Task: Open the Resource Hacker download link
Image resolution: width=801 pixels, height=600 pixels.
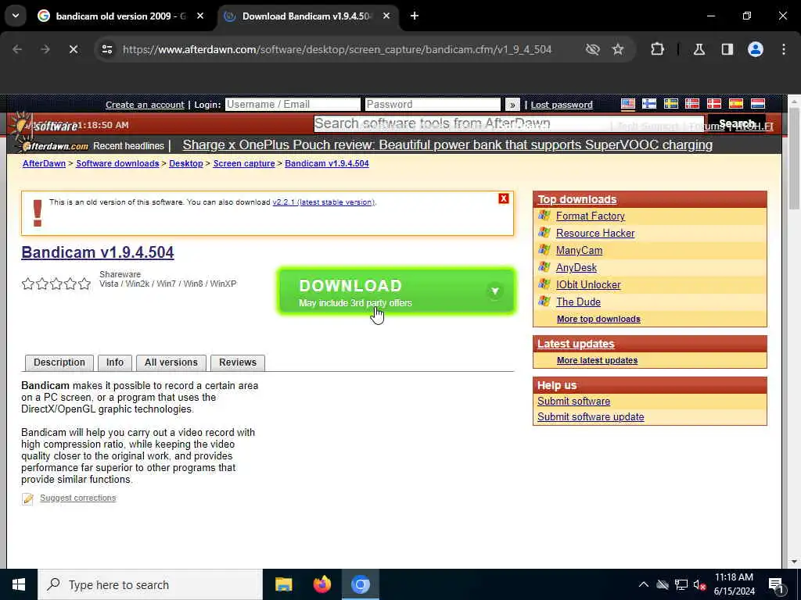Action: (595, 233)
